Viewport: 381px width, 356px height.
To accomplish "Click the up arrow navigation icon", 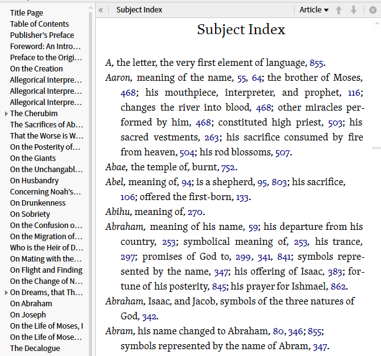I will point(339,10).
